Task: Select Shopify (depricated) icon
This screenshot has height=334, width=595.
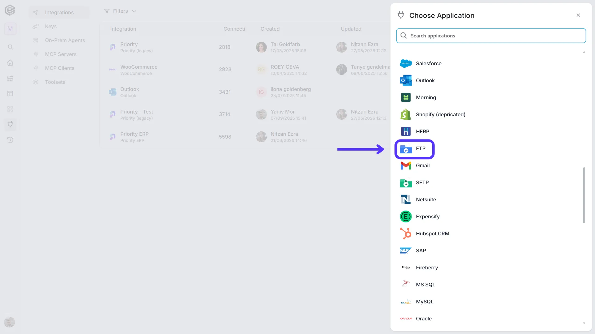Action: [x=406, y=114]
